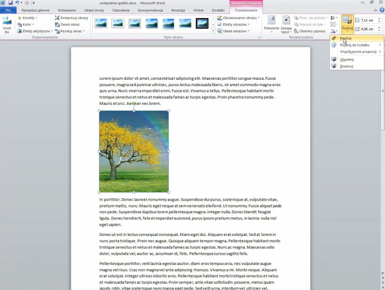Screen dimensions: 385x290
Task: Open the Plik file tab
Action: (8, 10)
